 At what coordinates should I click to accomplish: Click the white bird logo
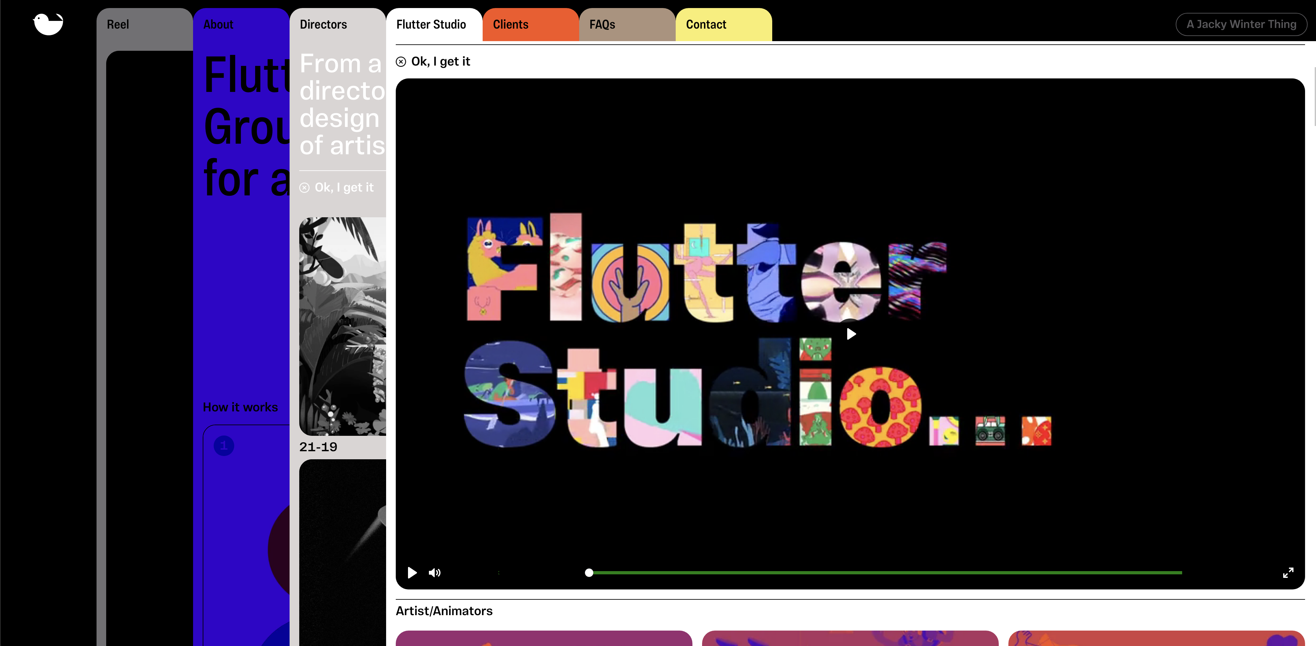(48, 24)
